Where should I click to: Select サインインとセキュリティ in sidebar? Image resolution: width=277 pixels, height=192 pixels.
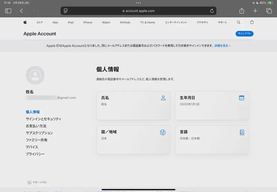tap(43, 119)
